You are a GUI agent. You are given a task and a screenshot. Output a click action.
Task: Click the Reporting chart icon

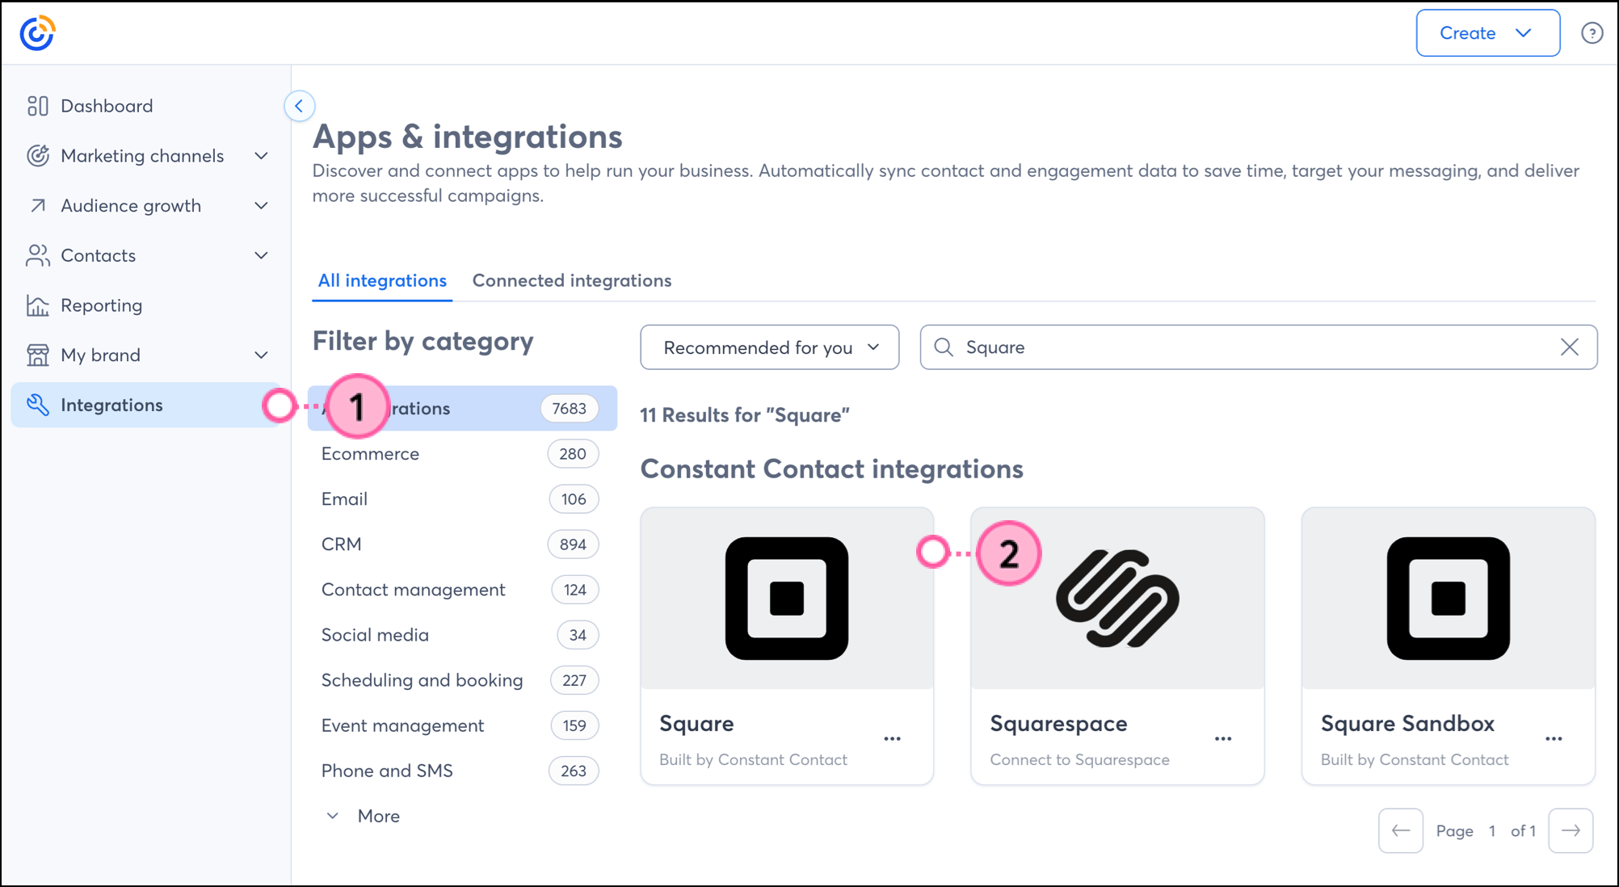[x=38, y=305]
